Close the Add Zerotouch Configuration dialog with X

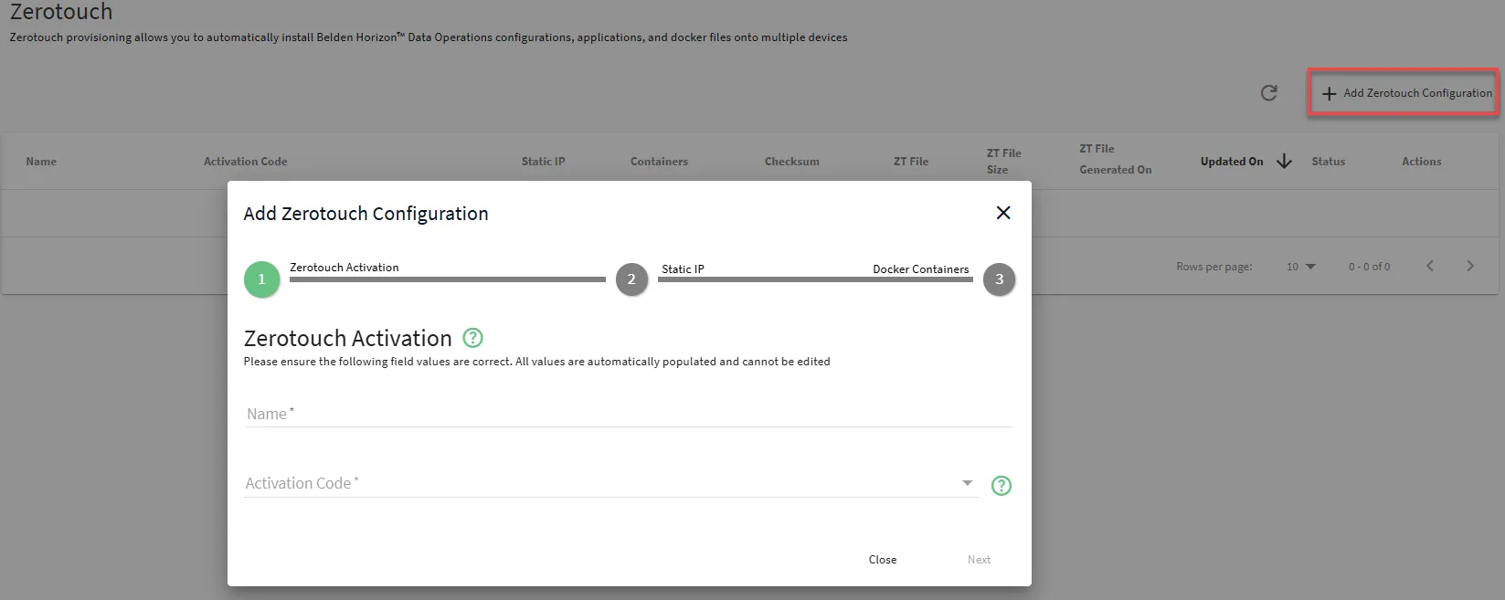pos(1003,213)
